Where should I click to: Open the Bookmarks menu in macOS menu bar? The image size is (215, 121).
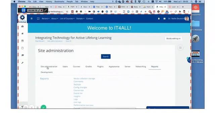(x=59, y=1)
